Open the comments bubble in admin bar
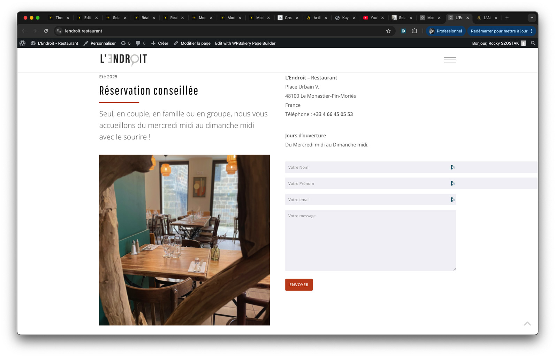The image size is (555, 357). coord(140,43)
